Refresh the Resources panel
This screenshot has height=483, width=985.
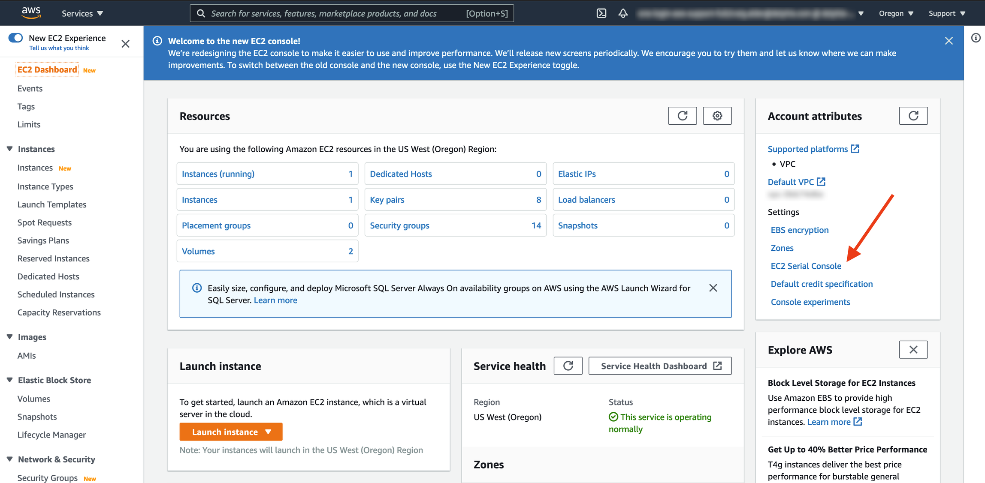[682, 116]
